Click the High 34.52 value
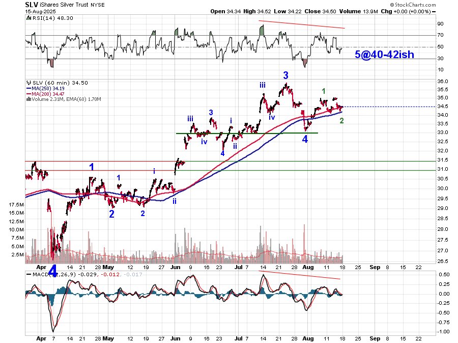The image size is (458, 343). [257, 11]
